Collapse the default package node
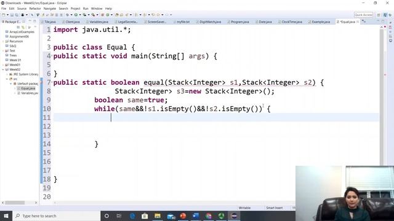Viewport: 394px width, 221px height. coord(11,83)
